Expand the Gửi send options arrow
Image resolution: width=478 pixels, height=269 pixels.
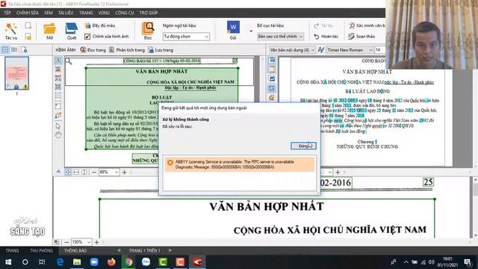pyautogui.click(x=251, y=31)
